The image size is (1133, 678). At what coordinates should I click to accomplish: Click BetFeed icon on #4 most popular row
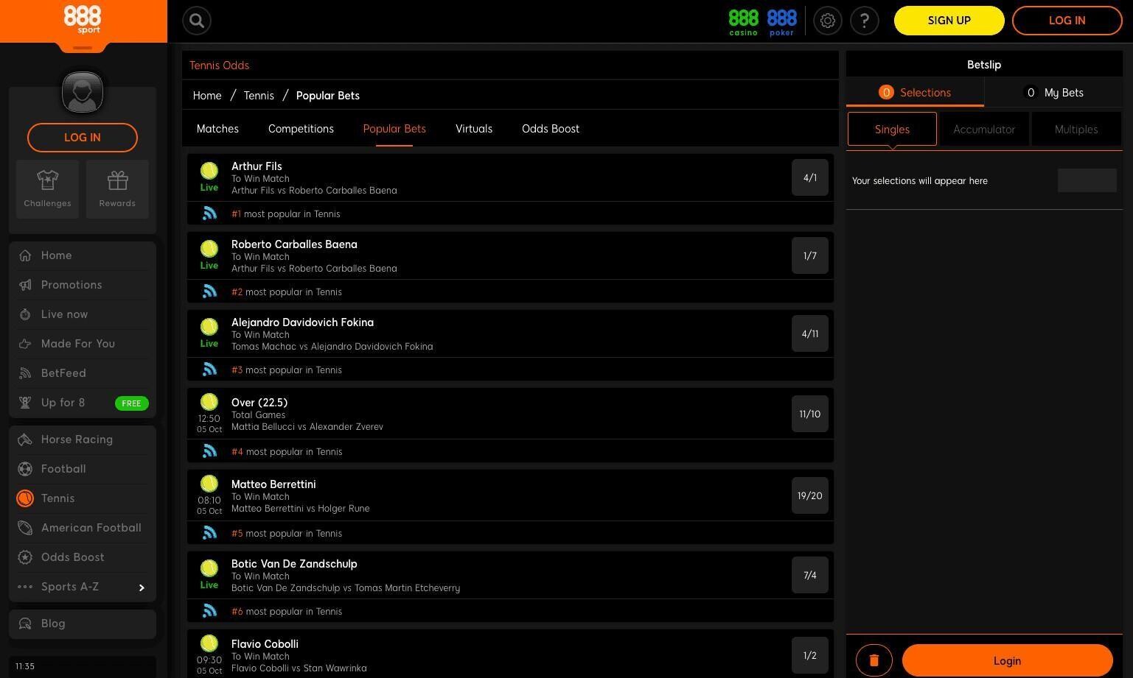(x=209, y=451)
